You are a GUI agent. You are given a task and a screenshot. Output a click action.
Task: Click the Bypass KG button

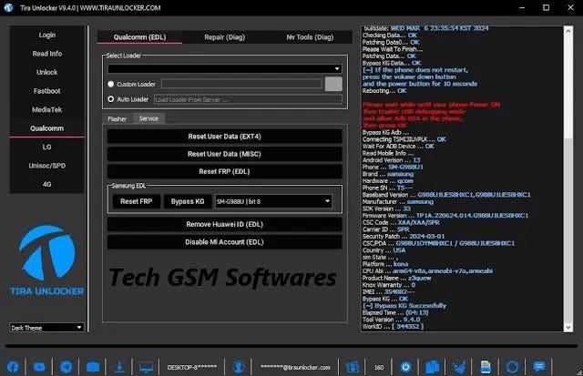click(x=188, y=201)
